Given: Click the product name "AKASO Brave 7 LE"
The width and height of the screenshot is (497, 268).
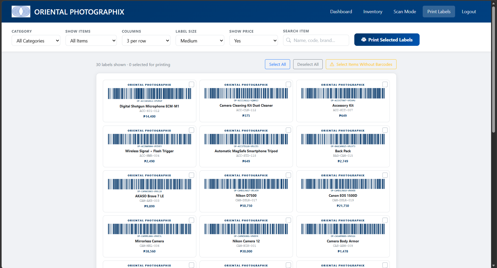Looking at the screenshot, I should point(149,196).
